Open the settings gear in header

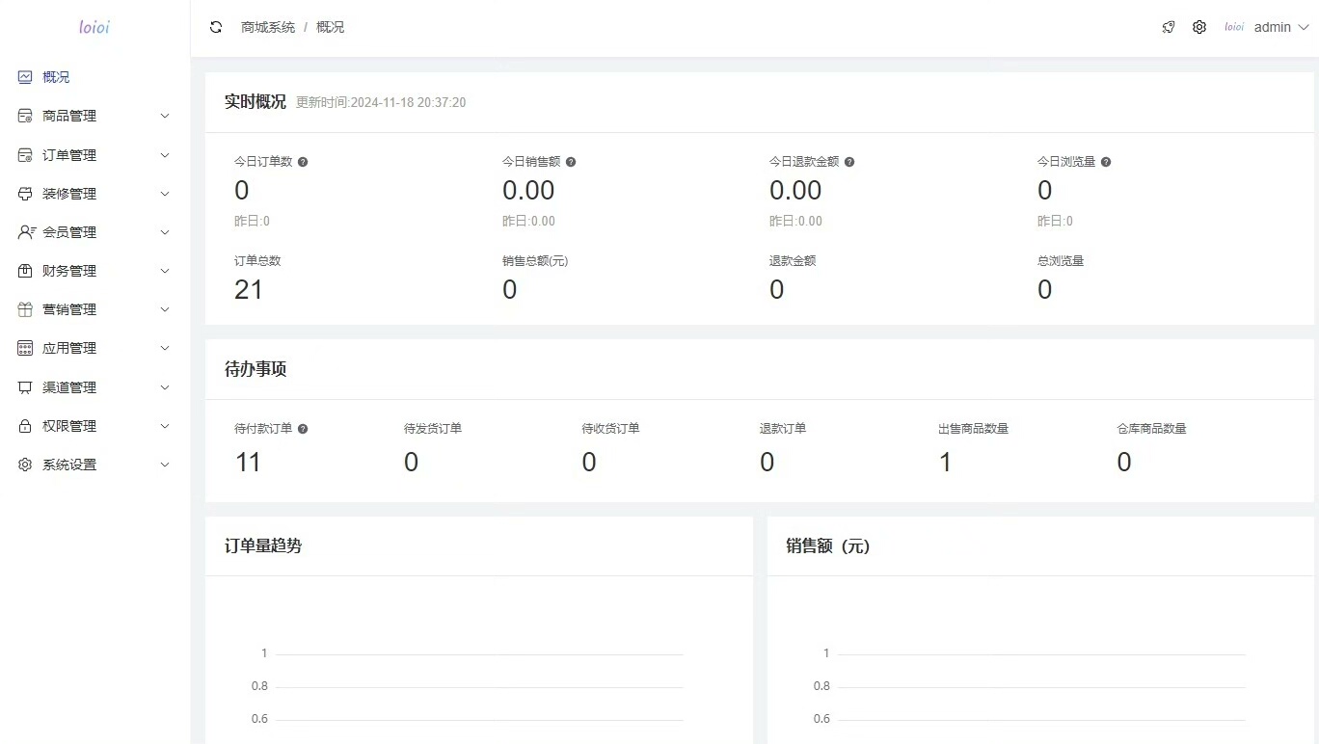click(1199, 27)
